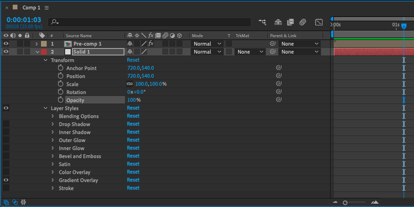Screen dimensions: 414x207
Task: Enable the Inner Shadow style visibility
Action: pyautogui.click(x=6, y=132)
